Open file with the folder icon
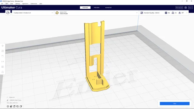The height and width of the screenshot is (109, 194). (8, 13)
